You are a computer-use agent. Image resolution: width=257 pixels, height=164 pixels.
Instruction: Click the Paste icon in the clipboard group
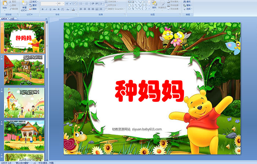(4, 4)
